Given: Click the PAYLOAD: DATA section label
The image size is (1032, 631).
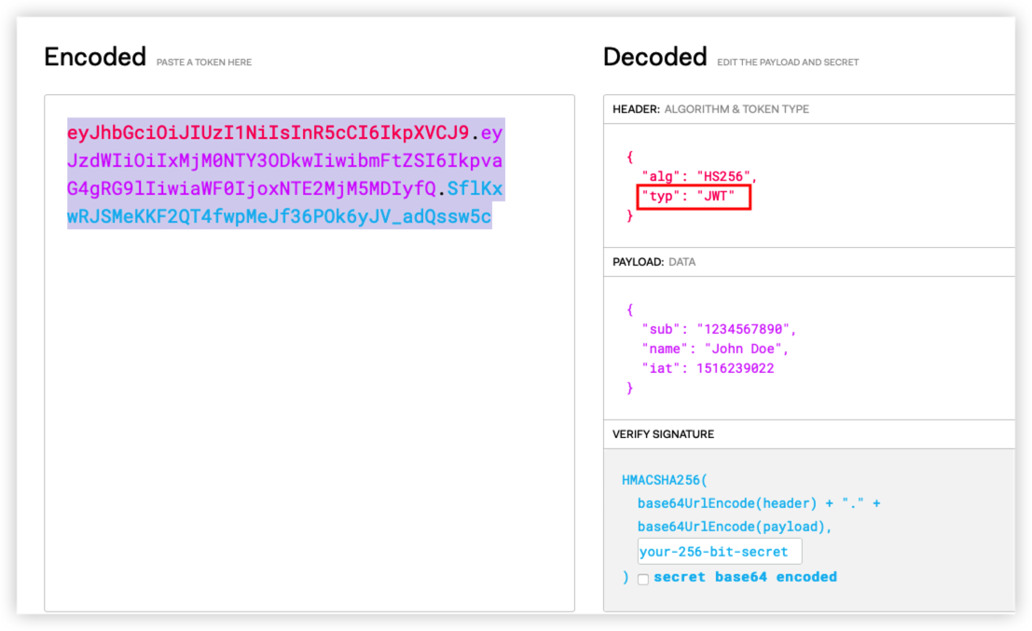Looking at the screenshot, I should [654, 262].
